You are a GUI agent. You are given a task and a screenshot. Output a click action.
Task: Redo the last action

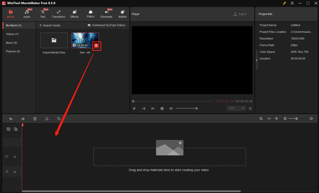[x=23, y=119]
